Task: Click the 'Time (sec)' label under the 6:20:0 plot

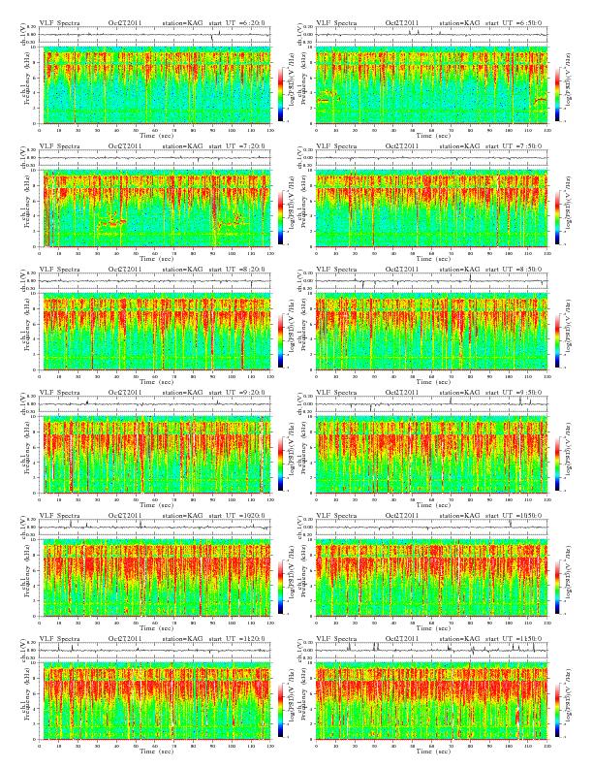Action: [x=157, y=135]
